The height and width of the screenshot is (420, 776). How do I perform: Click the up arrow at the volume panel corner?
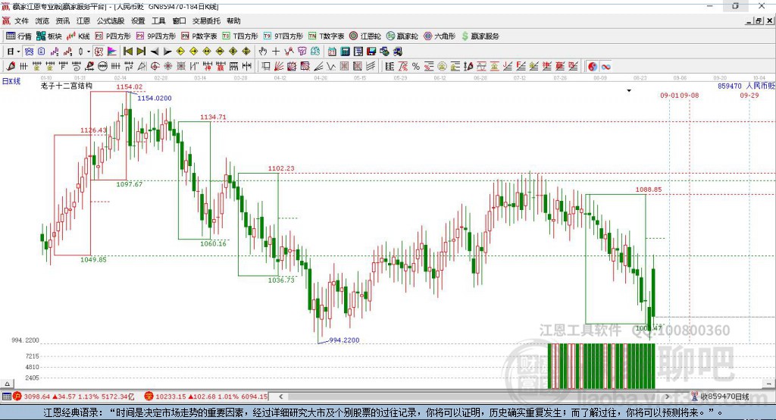(7, 384)
